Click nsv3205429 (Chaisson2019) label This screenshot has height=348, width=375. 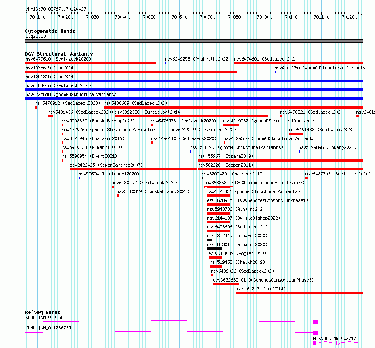click(233, 174)
